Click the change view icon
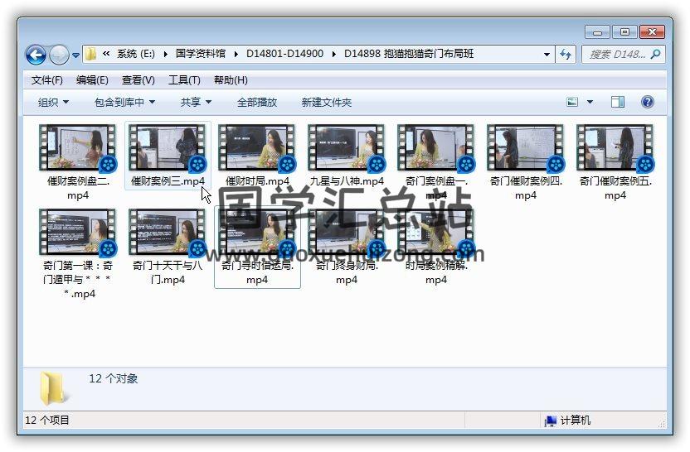690x452 pixels. pos(572,103)
